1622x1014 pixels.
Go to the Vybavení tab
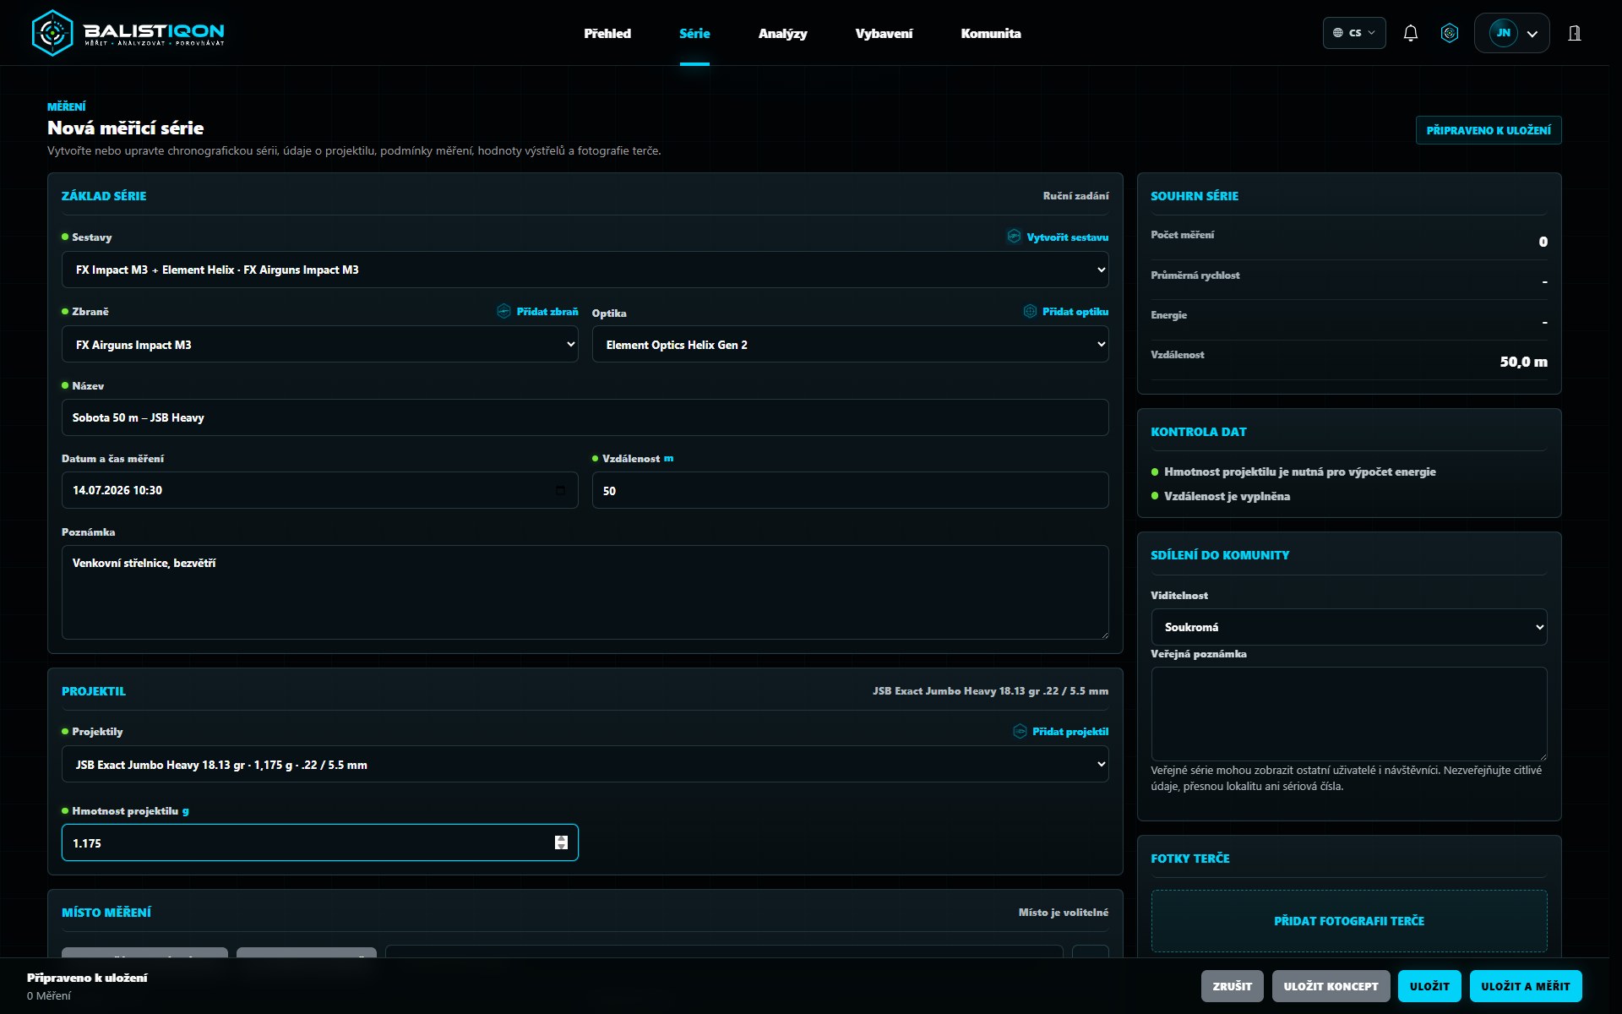[884, 33]
